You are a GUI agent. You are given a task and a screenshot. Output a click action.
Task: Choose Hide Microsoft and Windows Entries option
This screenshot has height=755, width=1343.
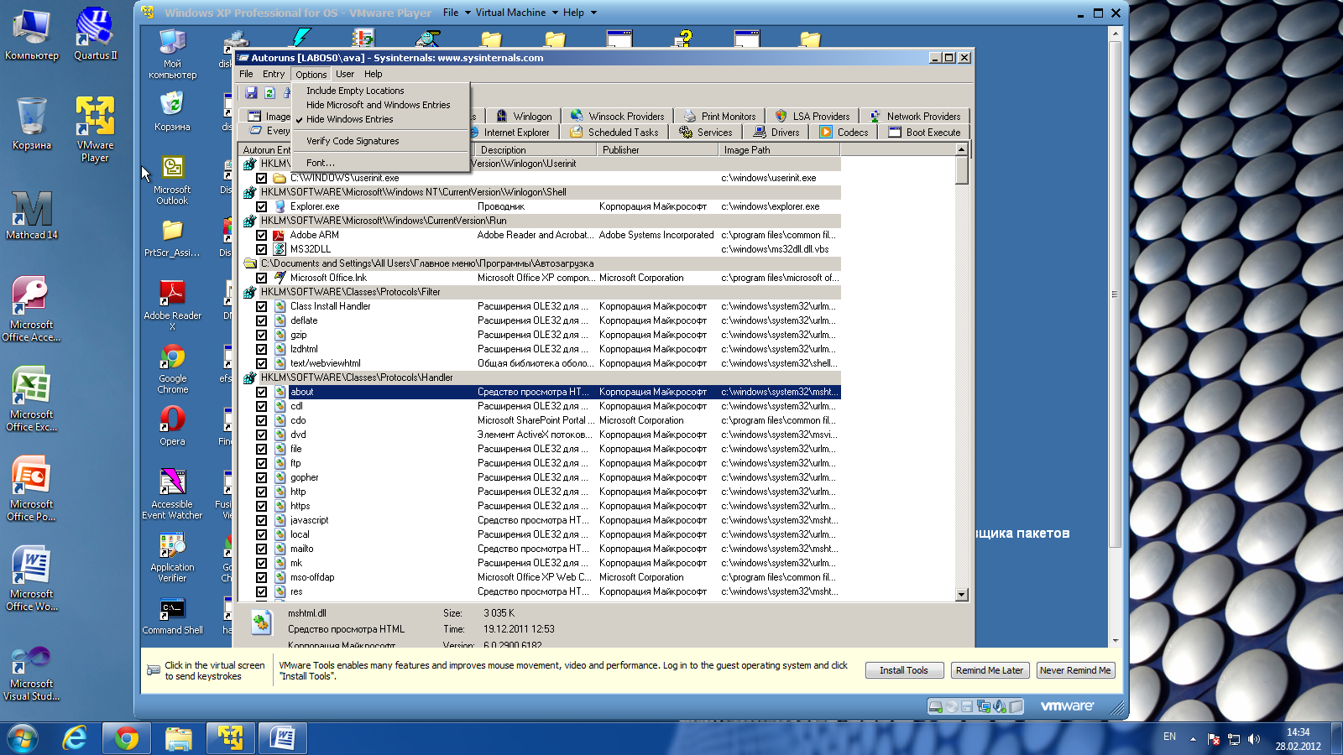pos(380,105)
